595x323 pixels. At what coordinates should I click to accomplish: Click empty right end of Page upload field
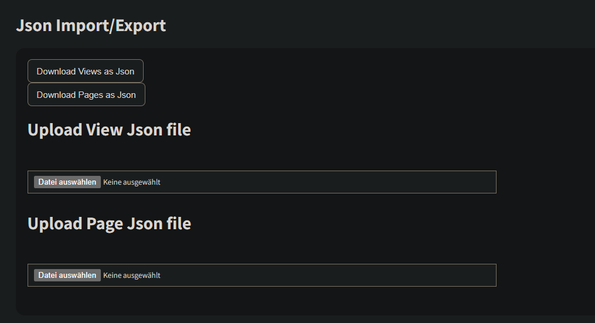tap(463, 276)
